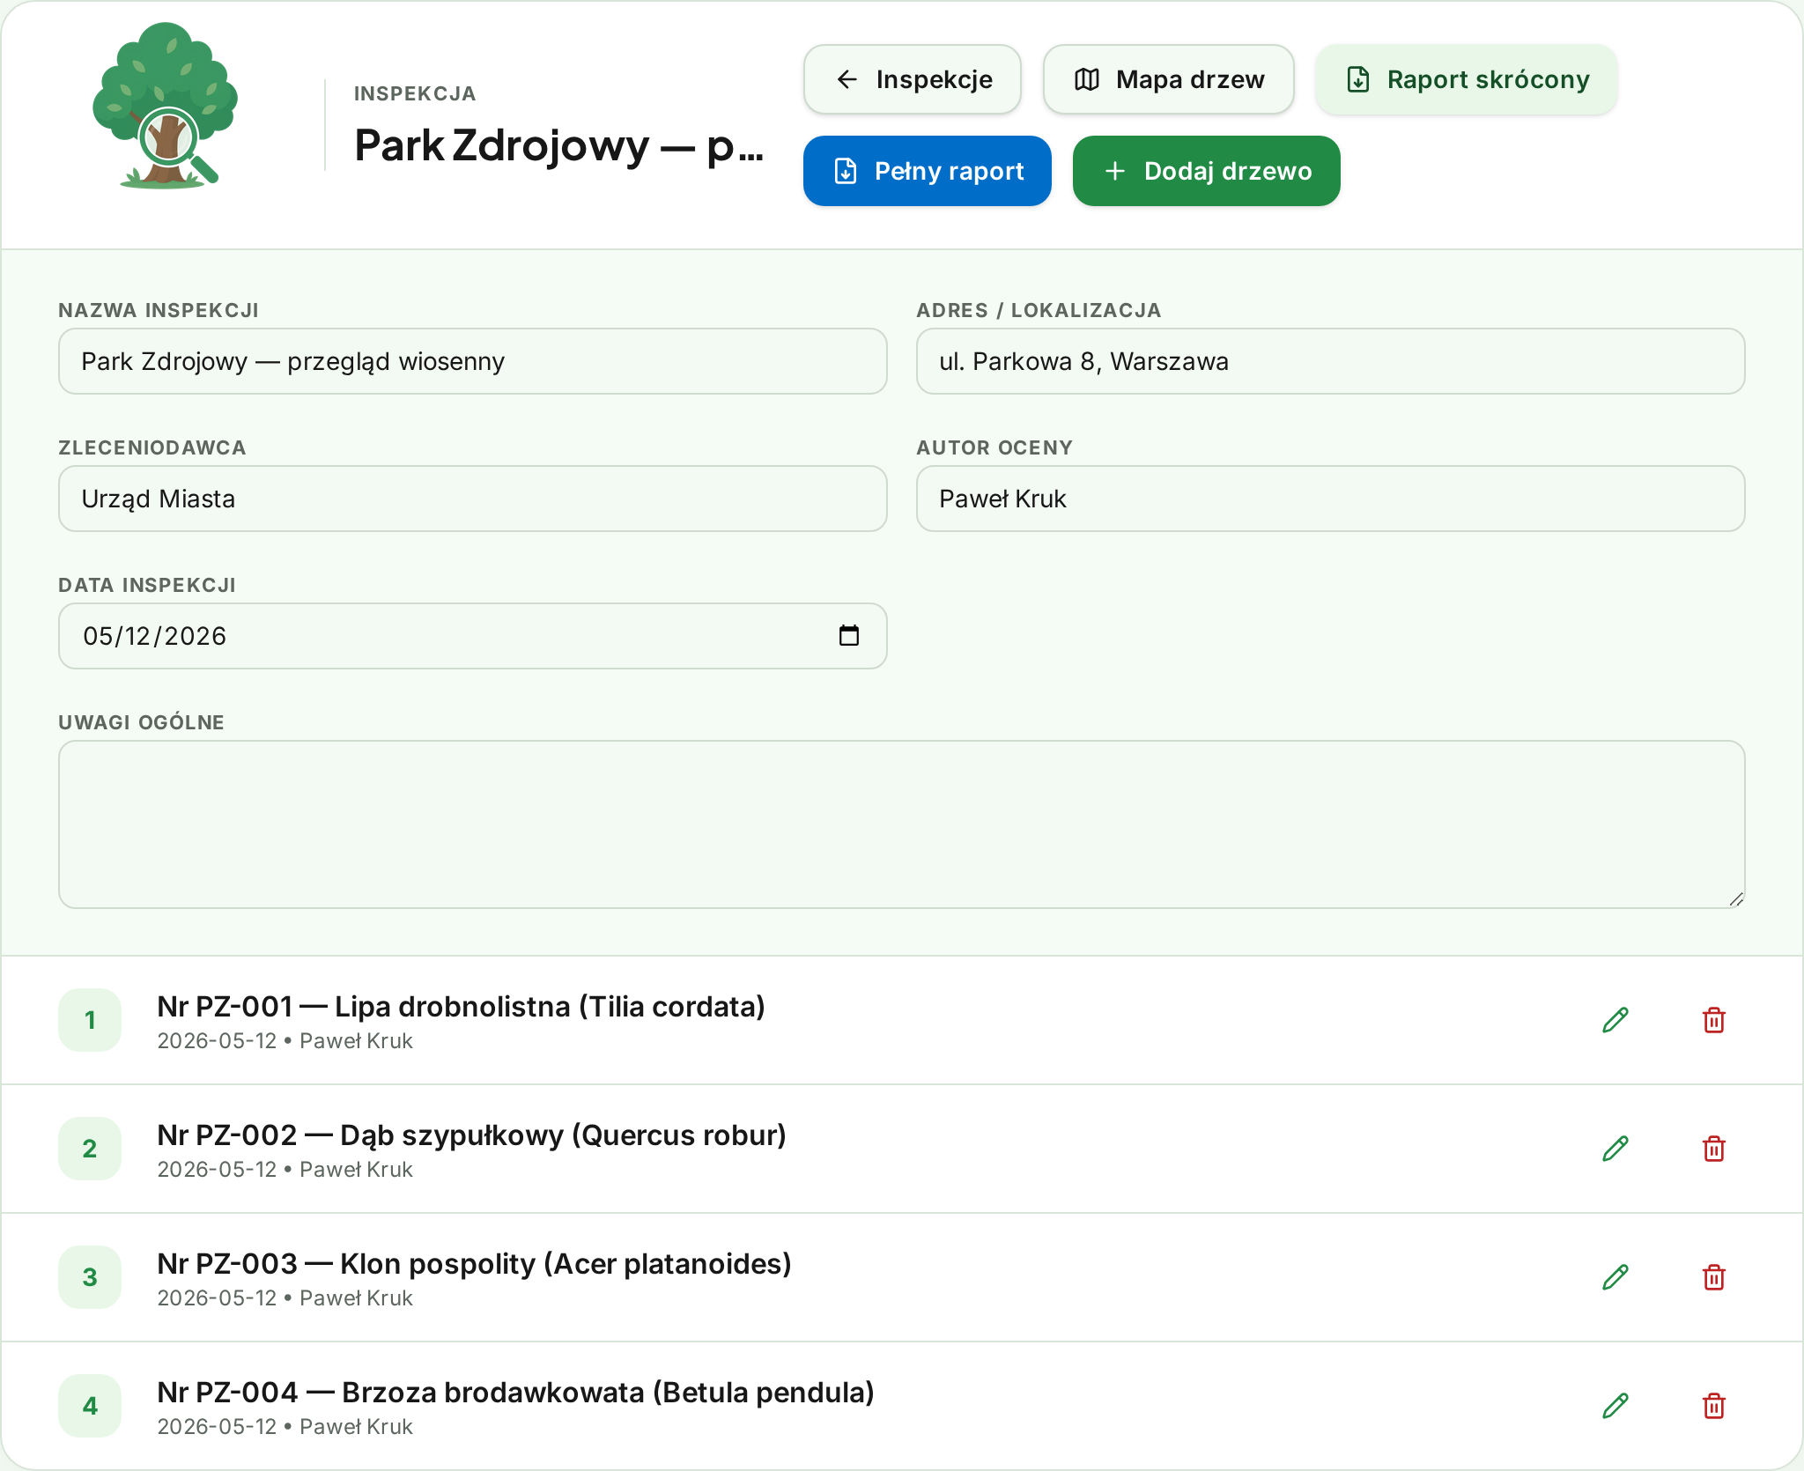Generate Pełny raport
The width and height of the screenshot is (1804, 1471).
pyautogui.click(x=928, y=171)
